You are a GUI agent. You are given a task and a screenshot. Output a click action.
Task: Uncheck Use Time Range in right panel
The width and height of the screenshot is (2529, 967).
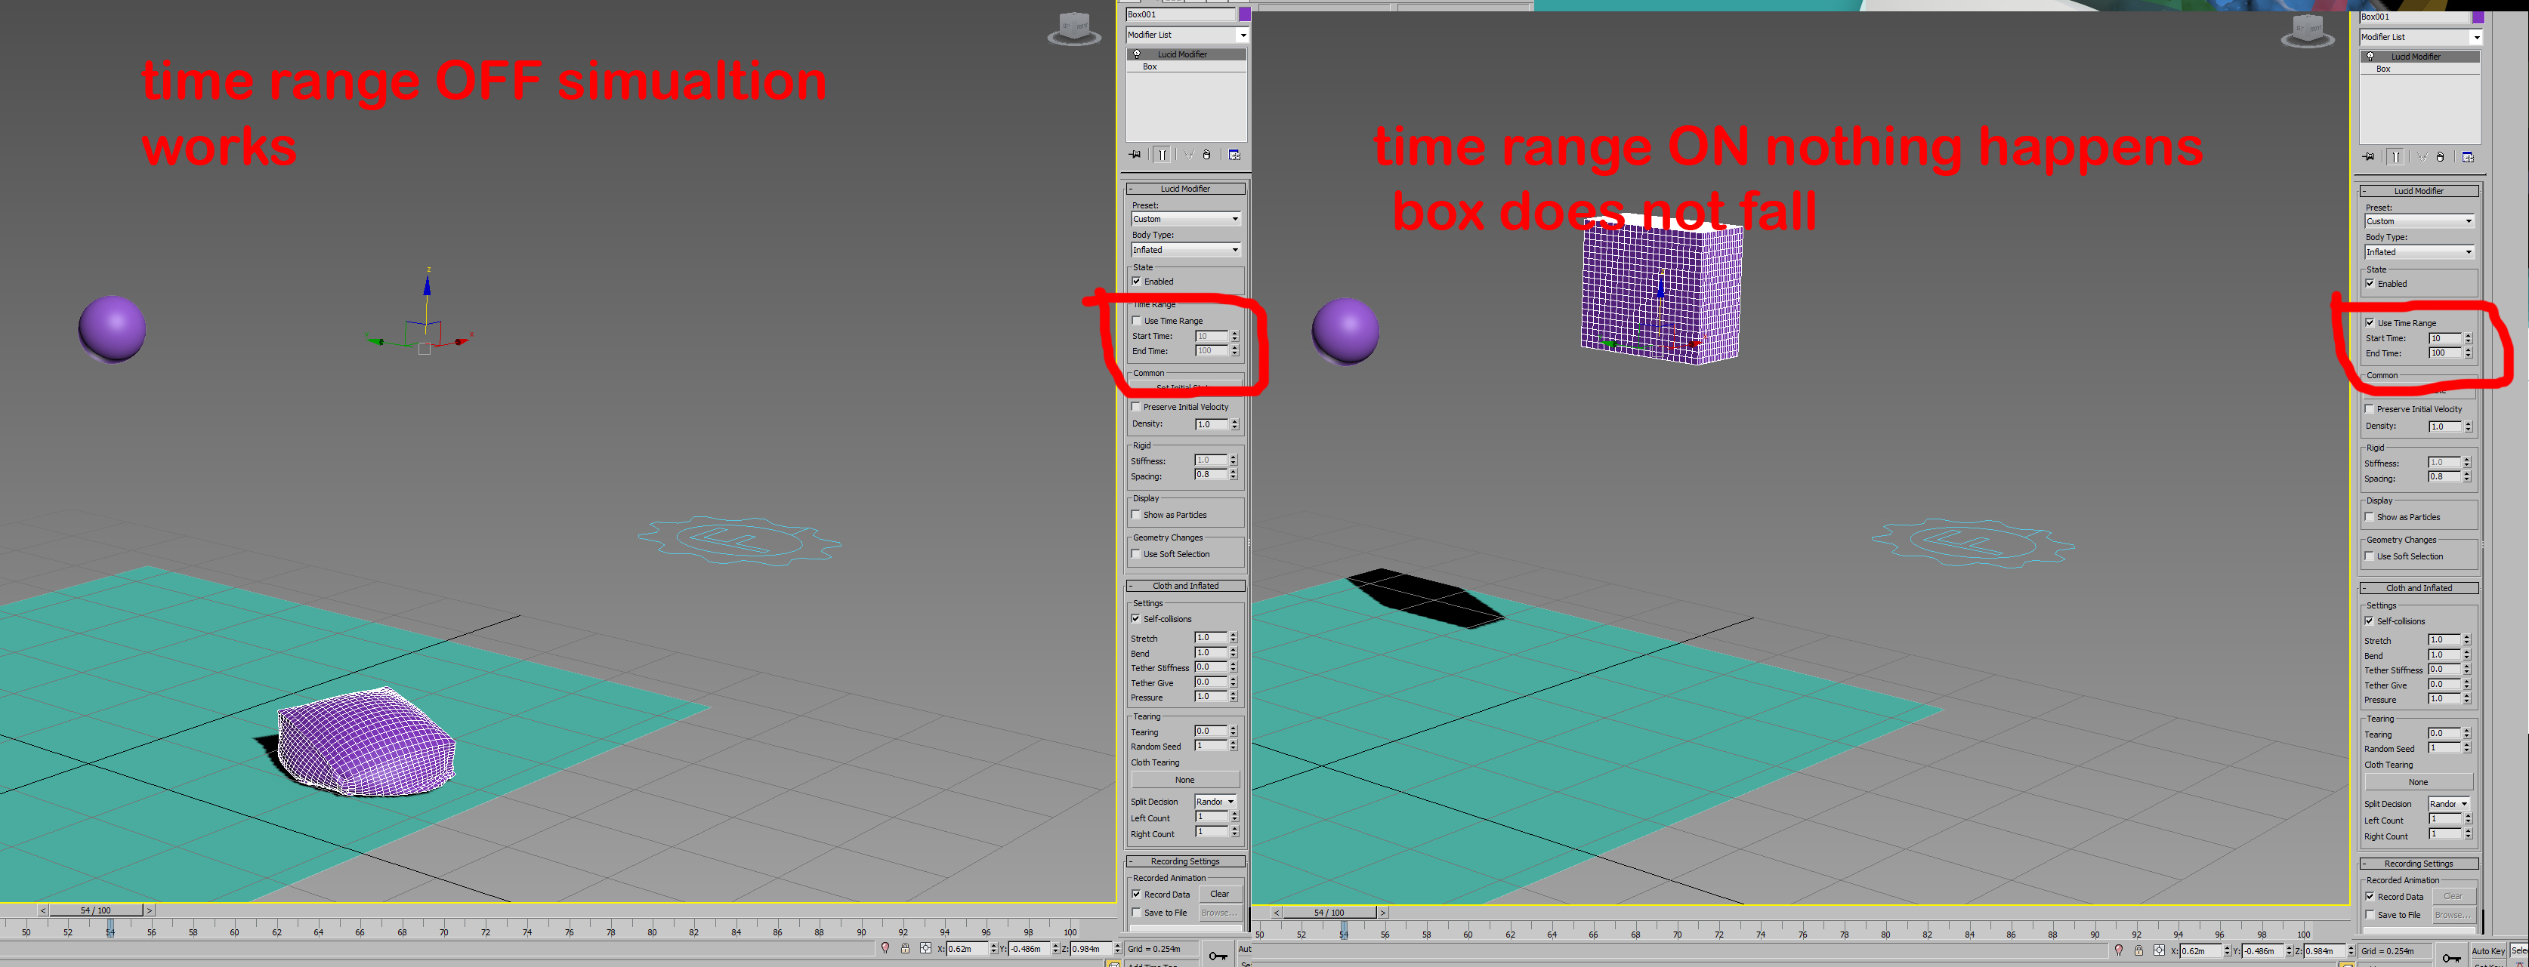tap(2371, 322)
